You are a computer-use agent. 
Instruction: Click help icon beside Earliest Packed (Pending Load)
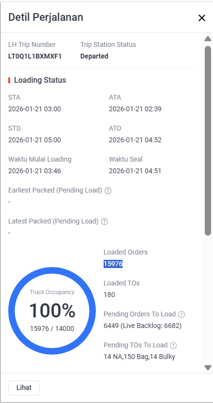[x=108, y=191]
